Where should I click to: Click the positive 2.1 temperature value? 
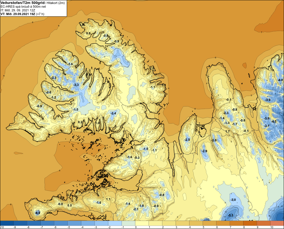78,192
